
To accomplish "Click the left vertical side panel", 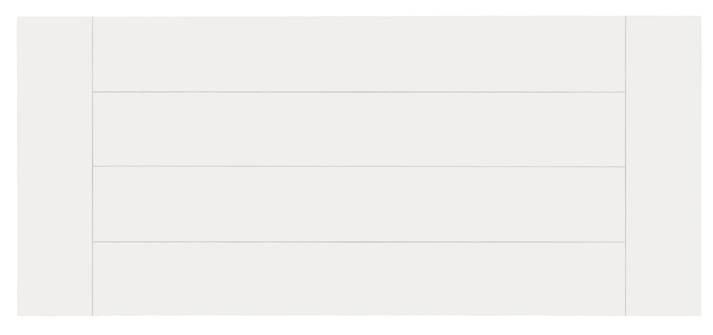I will (x=55, y=166).
